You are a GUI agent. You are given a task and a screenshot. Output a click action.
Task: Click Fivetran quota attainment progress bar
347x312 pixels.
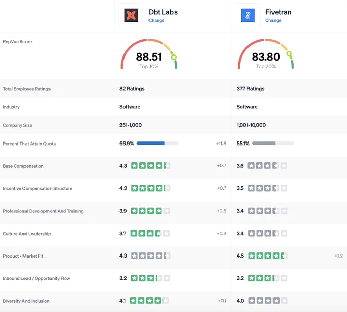coord(273,143)
